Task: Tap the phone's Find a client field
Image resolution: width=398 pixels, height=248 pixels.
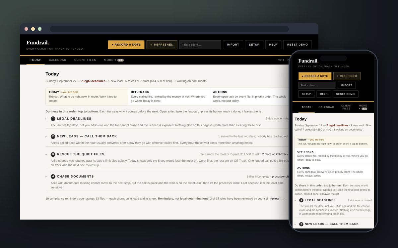Action: point(317,85)
